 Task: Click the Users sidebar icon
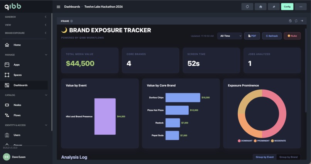[7, 135]
